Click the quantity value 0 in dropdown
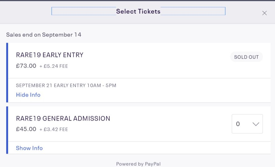Image resolution: width=275 pixels, height=167 pixels. click(238, 124)
